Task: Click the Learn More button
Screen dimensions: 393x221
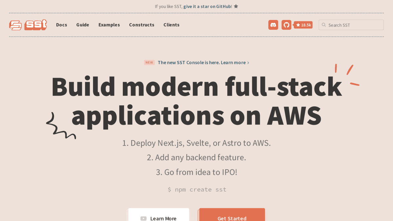Action: coord(159,215)
